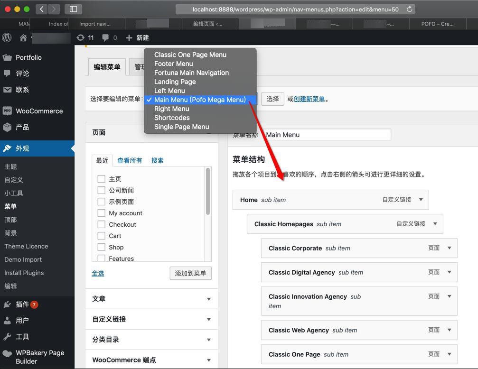Expand Classic Digital Agency item settings
This screenshot has width=478, height=369.
pyautogui.click(x=450, y=272)
